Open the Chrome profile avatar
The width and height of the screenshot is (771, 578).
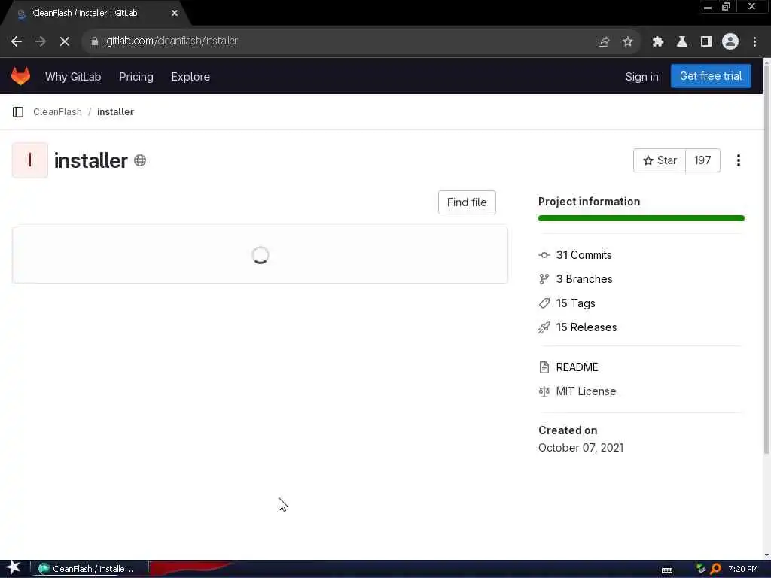coord(730,42)
